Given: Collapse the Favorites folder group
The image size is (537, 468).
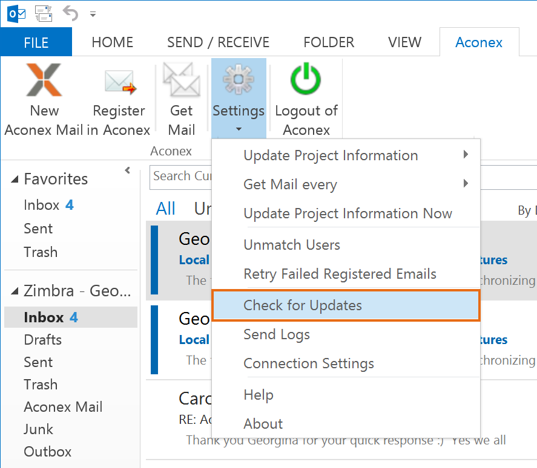Looking at the screenshot, I should coord(15,179).
